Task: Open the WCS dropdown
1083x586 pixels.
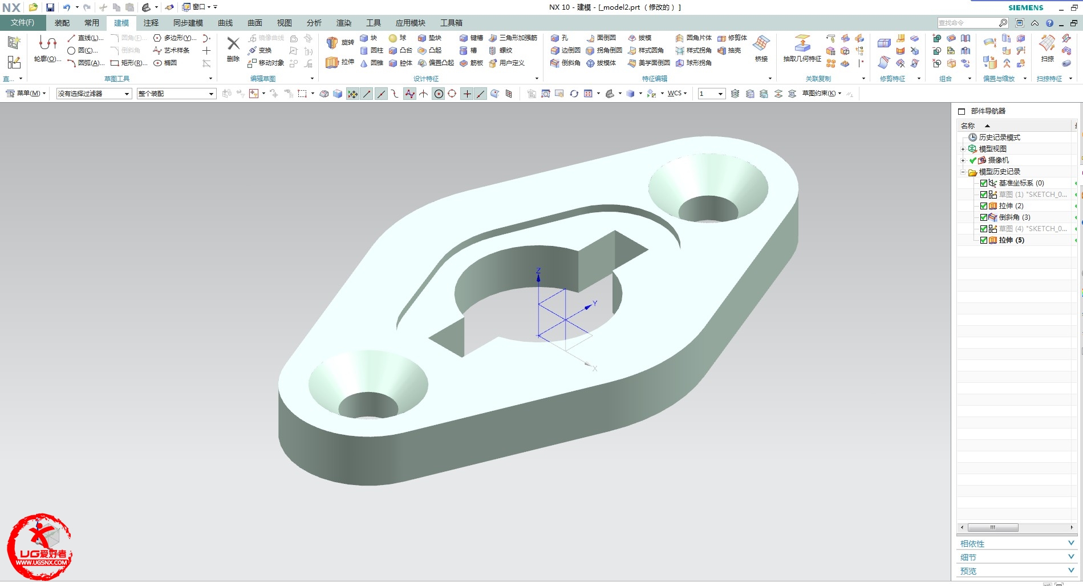Action: point(677,94)
